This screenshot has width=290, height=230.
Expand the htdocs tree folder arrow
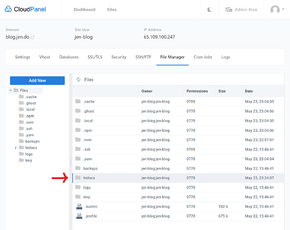click(16, 148)
